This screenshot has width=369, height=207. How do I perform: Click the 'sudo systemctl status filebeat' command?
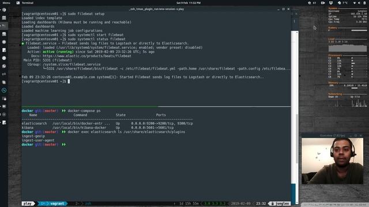coord(97,39)
